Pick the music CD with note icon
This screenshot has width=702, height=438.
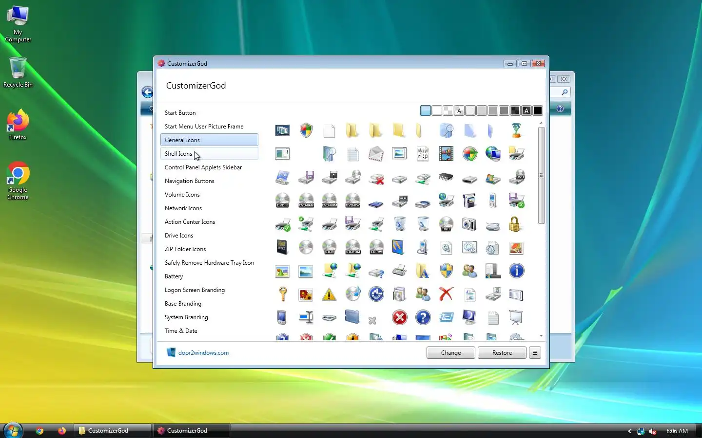(x=353, y=294)
